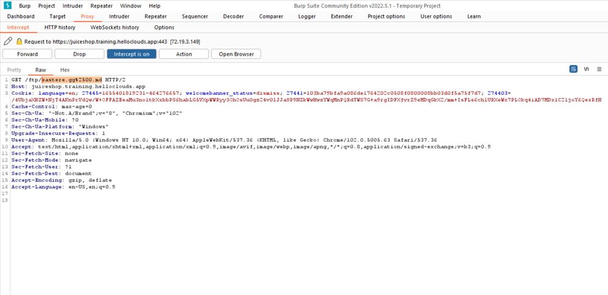Click the Host header line
The width and height of the screenshot is (608, 295).
[x=79, y=86]
